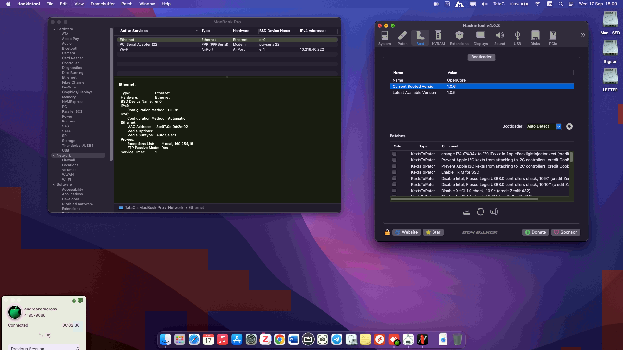Viewport: 623px width, 350px height.
Task: Open the Framebuffer menu
Action: (x=102, y=4)
